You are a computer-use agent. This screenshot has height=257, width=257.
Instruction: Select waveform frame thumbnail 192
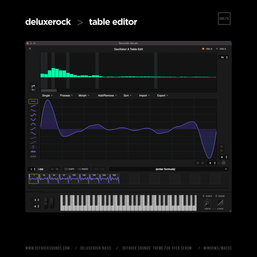click(x=94, y=179)
